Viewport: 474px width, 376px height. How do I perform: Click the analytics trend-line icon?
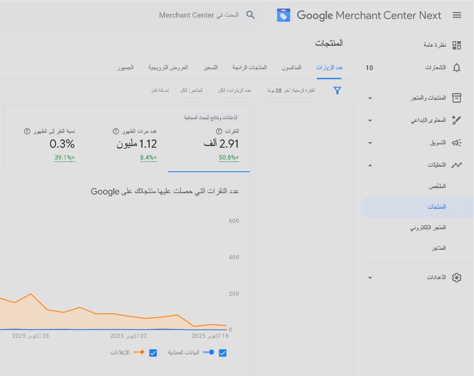coord(456,165)
